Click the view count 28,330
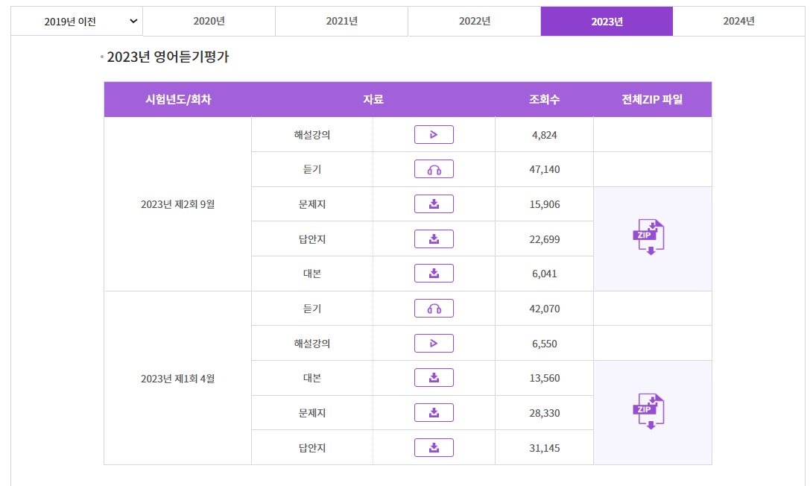This screenshot has width=810, height=486. (545, 413)
